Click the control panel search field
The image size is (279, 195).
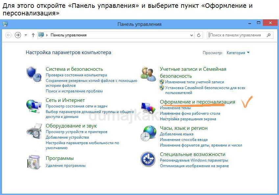pyautogui.click(x=238, y=35)
